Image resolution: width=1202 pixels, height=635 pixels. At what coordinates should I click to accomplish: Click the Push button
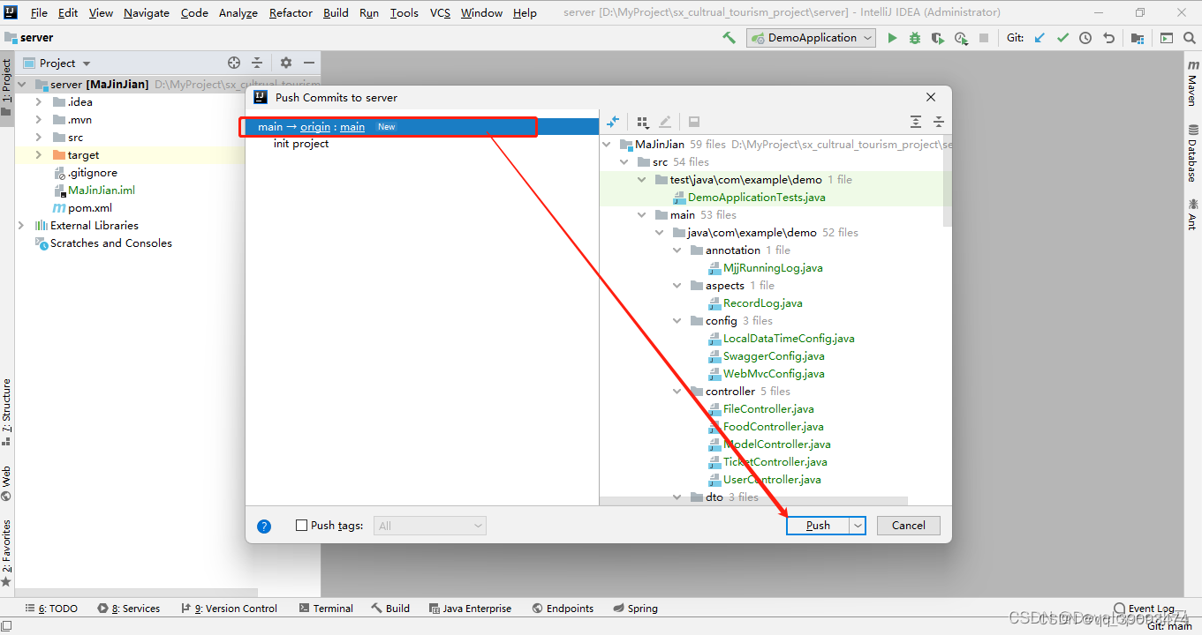tap(818, 526)
